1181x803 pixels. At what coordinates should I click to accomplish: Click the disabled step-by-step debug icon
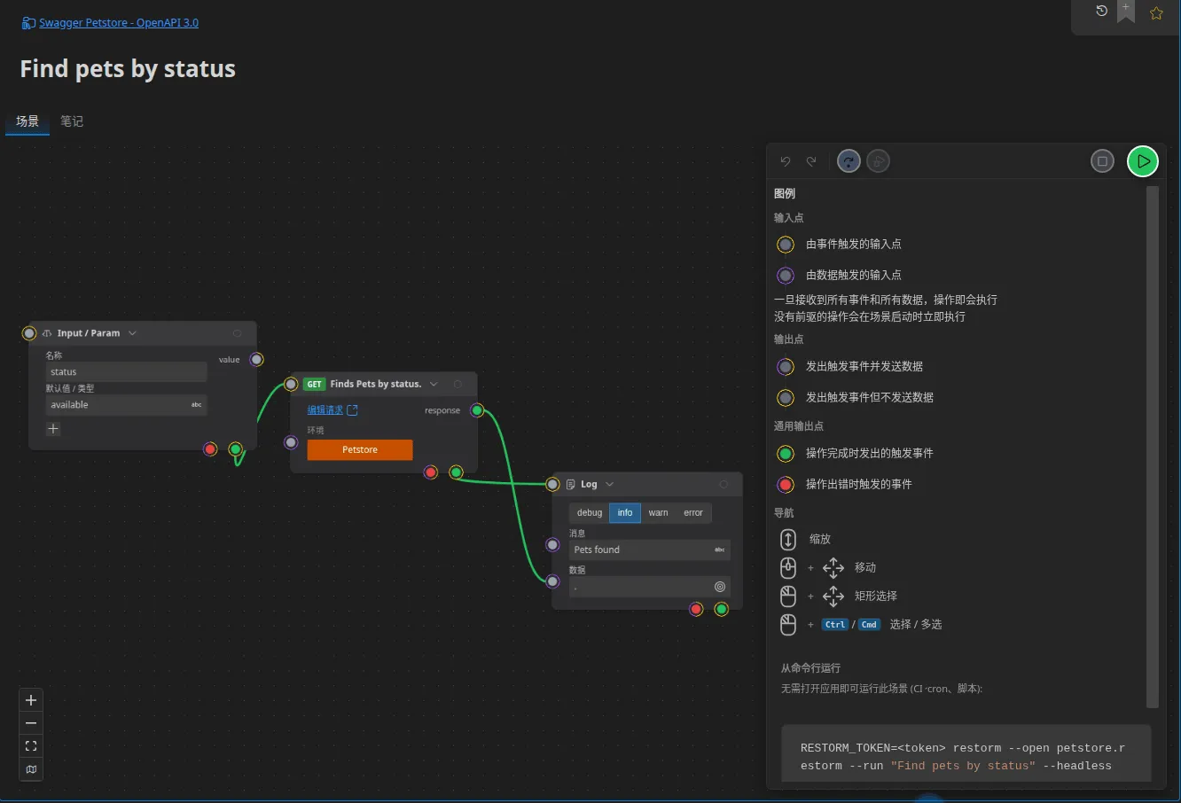[878, 161]
